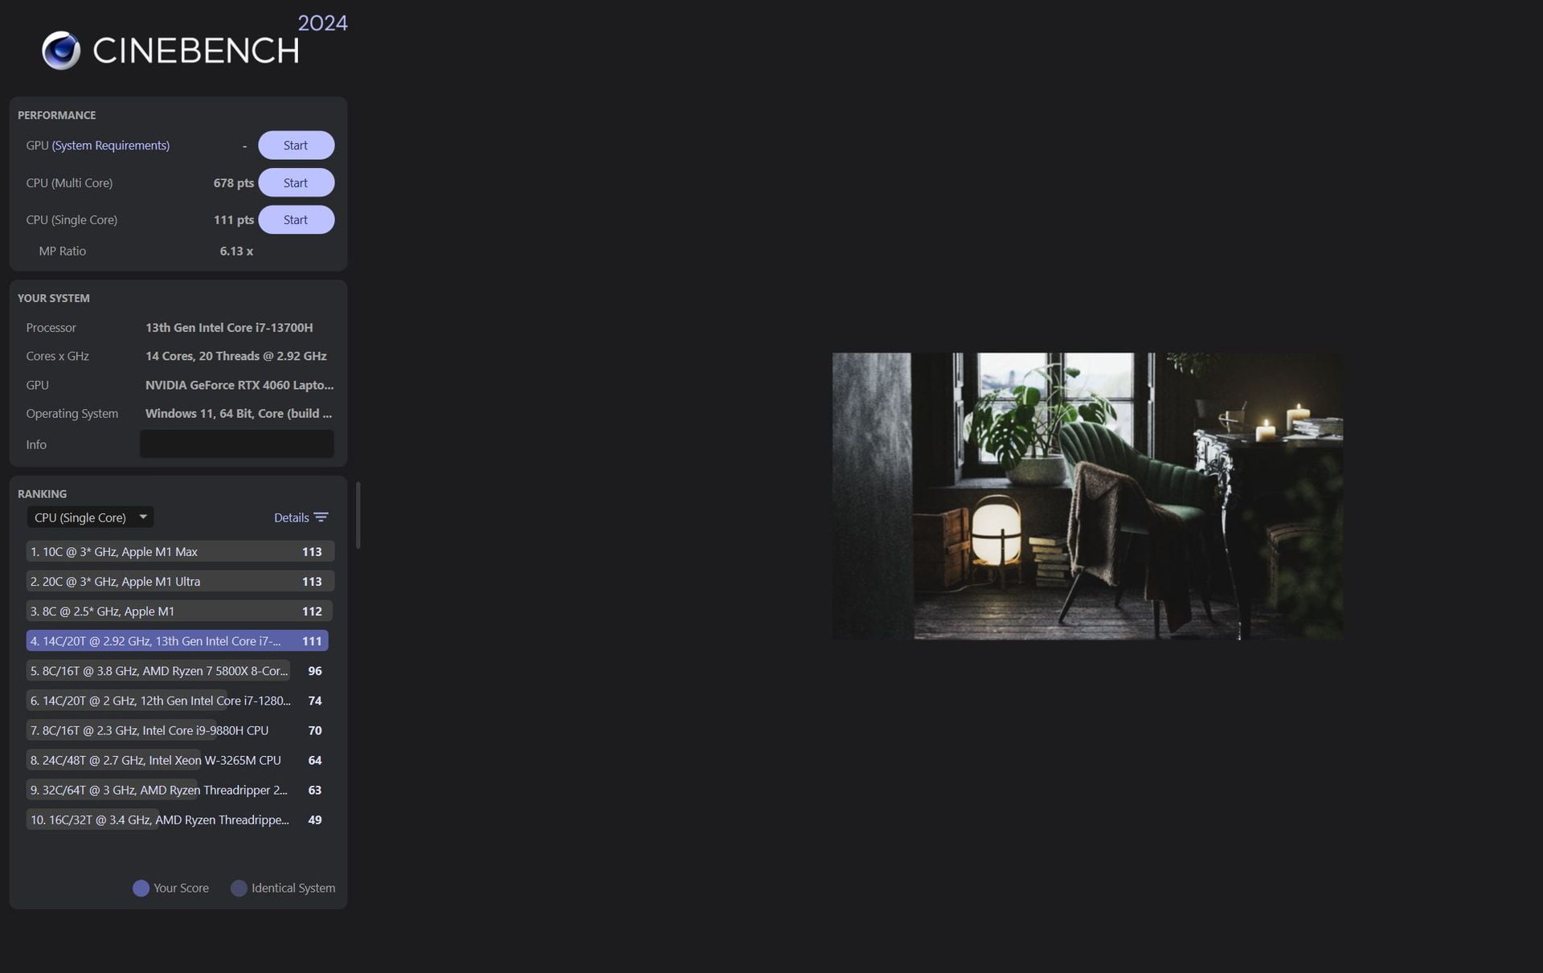Select the 8C Apple M1 ranking row
This screenshot has height=973, width=1543.
tap(180, 611)
